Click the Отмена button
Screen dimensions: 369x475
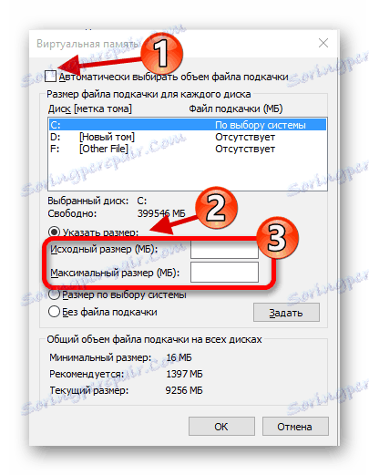(295, 427)
